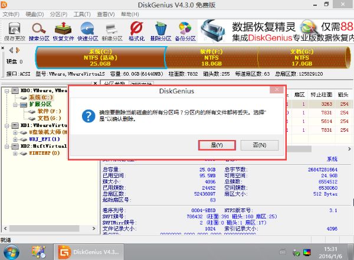Click the 删除分区 delete partition icon

coord(160,31)
